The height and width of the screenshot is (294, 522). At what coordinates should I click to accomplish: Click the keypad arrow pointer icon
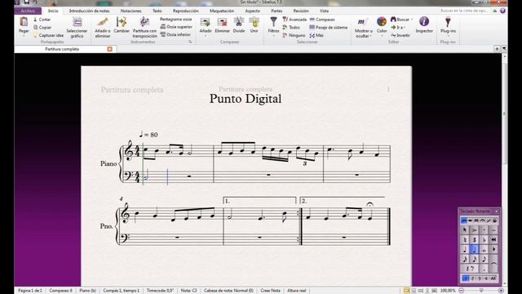pos(465,230)
